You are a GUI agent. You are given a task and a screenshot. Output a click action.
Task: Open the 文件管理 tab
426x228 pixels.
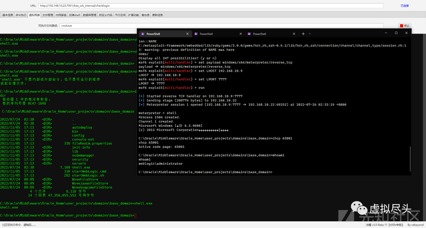48,15
